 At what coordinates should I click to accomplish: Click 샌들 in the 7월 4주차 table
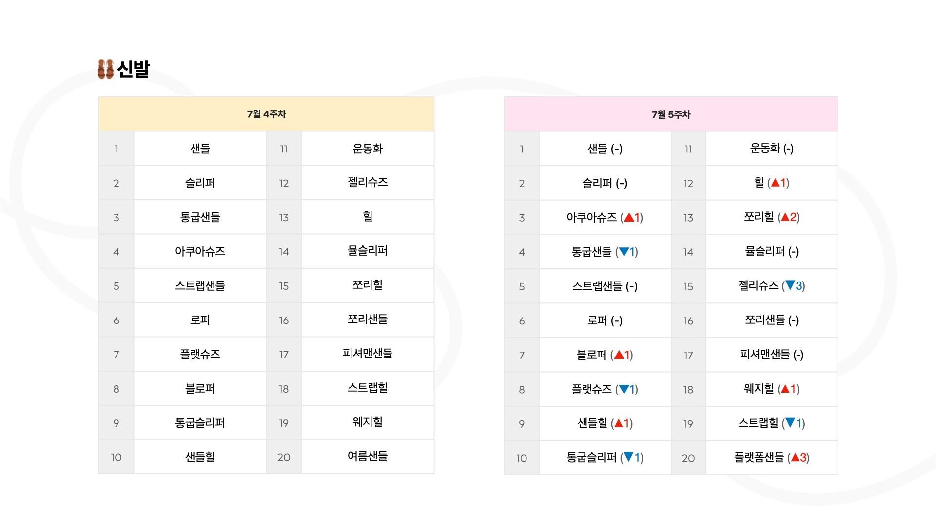(x=200, y=149)
